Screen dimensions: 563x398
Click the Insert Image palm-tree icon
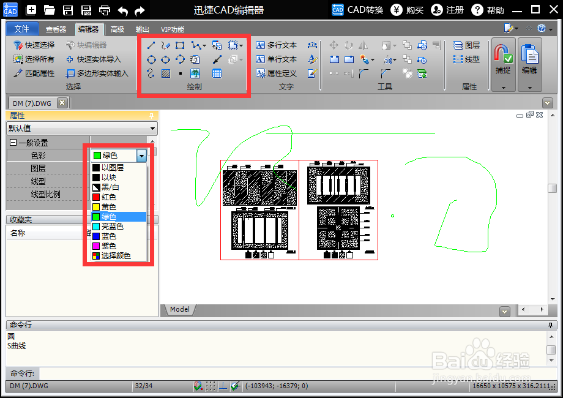coord(195,73)
